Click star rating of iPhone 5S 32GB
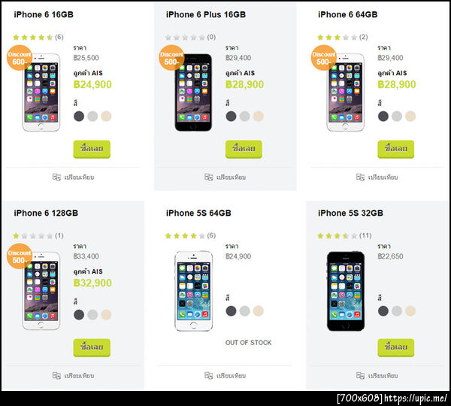The width and height of the screenshot is (451, 406). (337, 236)
